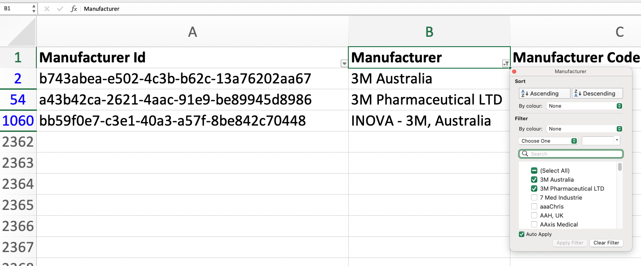Click the Clear Filter button
This screenshot has width=641, height=266.
[x=606, y=243]
